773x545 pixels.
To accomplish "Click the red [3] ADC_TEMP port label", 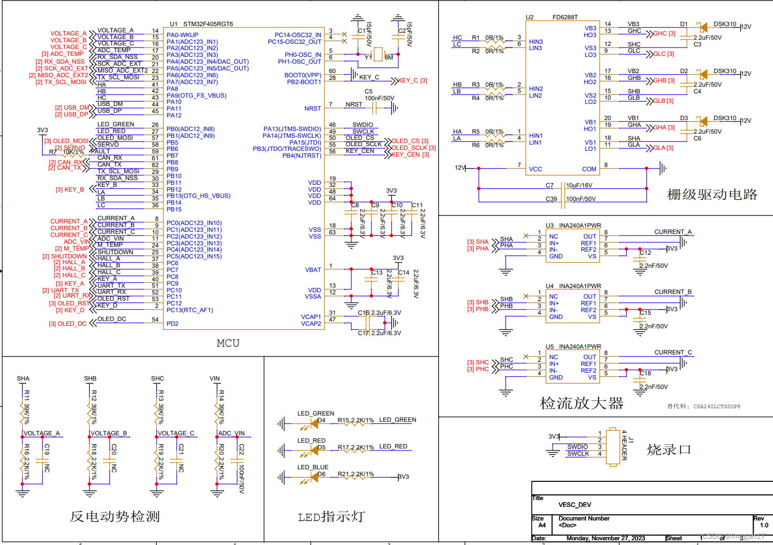I will 63,54.
